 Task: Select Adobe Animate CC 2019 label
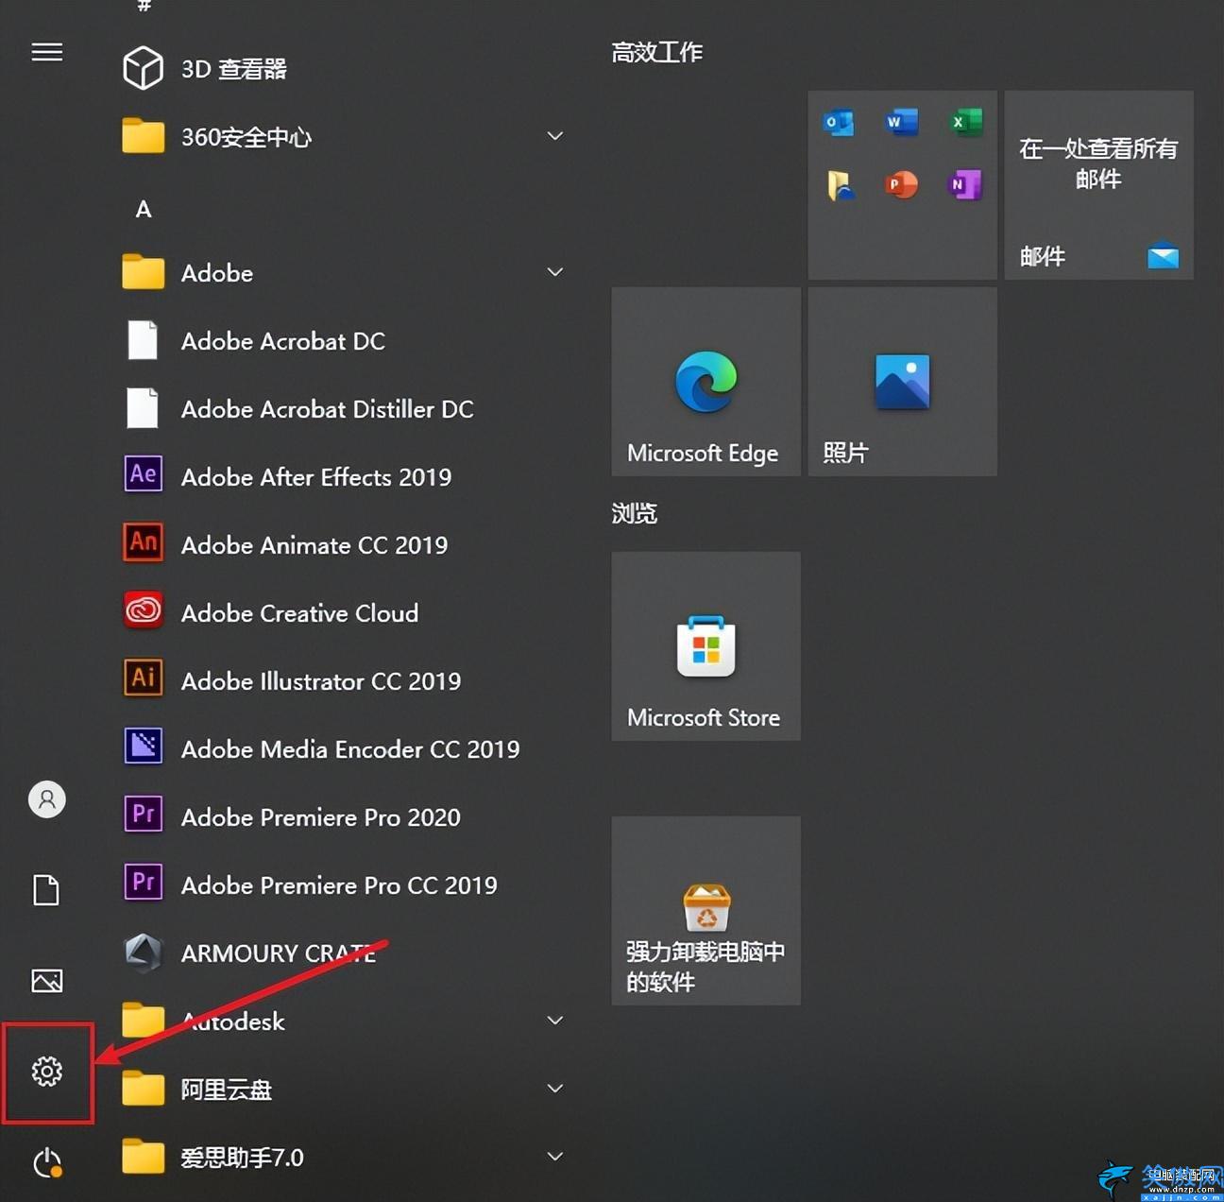point(314,544)
